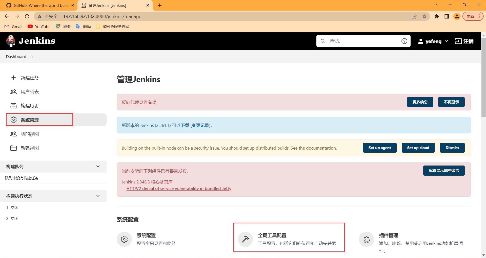Open search help question mark icon

[404, 41]
